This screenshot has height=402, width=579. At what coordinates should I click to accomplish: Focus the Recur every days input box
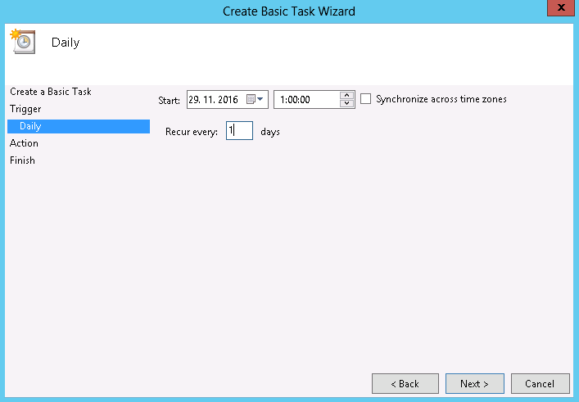[239, 131]
